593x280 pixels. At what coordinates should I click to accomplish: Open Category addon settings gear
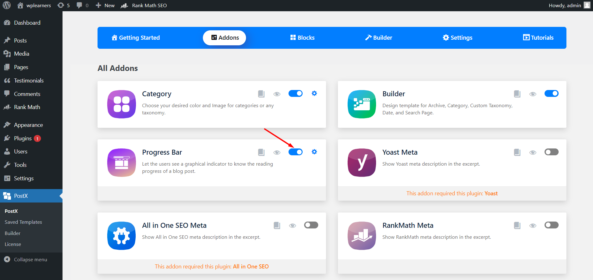[x=314, y=93]
